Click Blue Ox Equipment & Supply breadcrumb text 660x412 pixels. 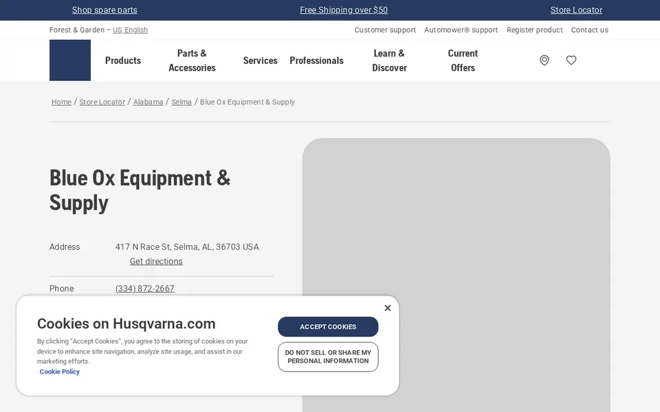pos(247,102)
